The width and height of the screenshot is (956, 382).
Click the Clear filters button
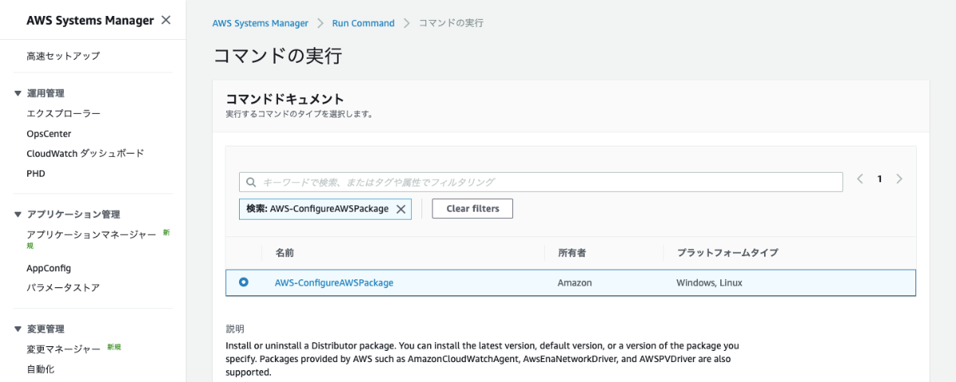(x=472, y=209)
